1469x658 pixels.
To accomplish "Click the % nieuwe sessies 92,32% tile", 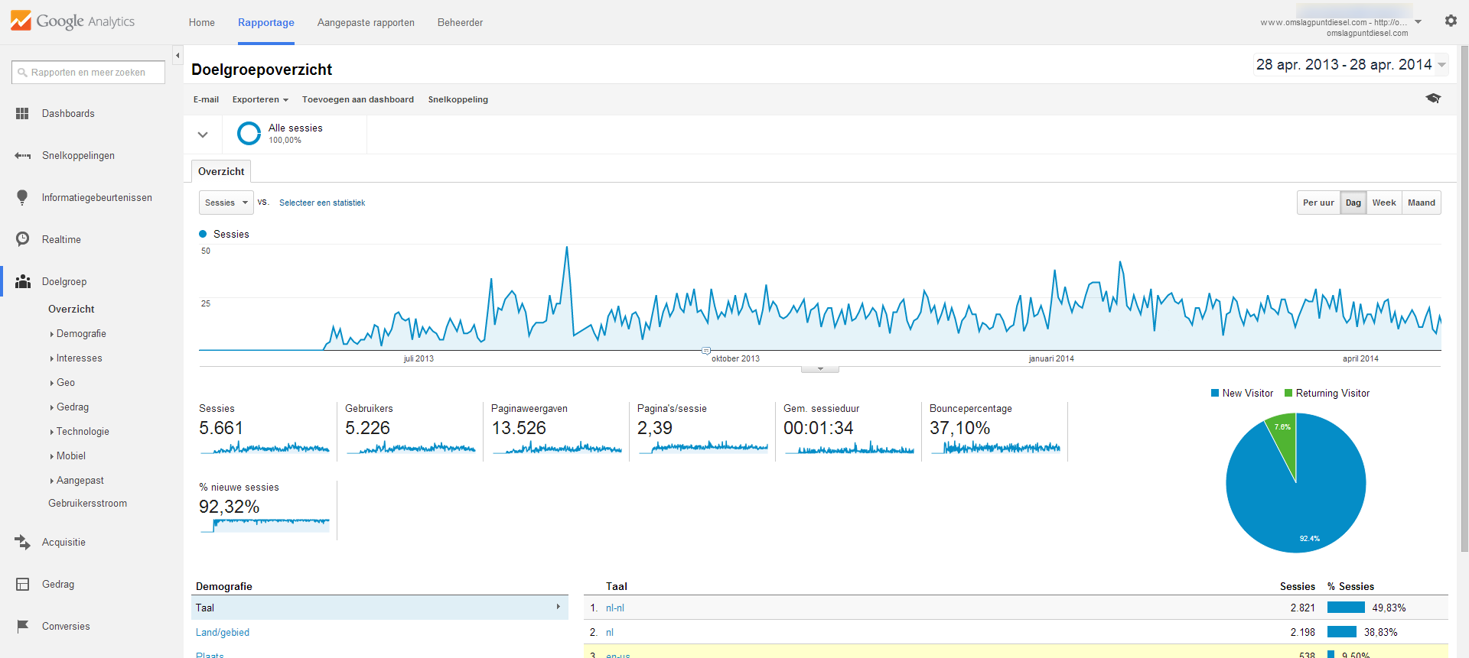I will pos(264,510).
